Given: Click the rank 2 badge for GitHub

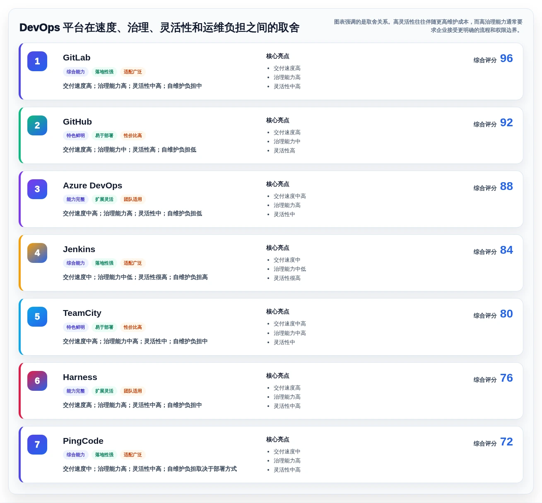Looking at the screenshot, I should [x=37, y=125].
